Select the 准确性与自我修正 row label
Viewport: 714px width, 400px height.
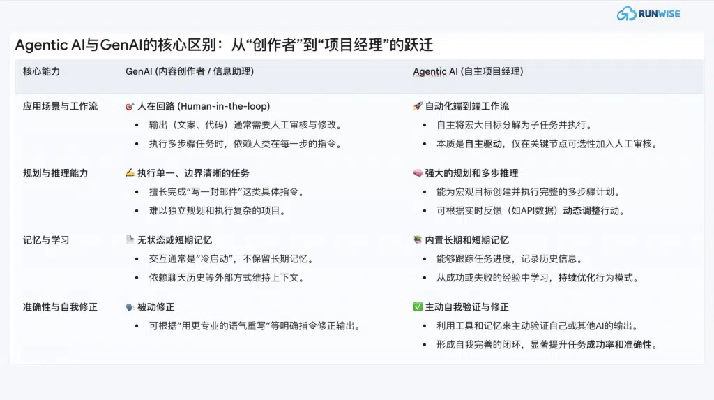[x=60, y=307]
